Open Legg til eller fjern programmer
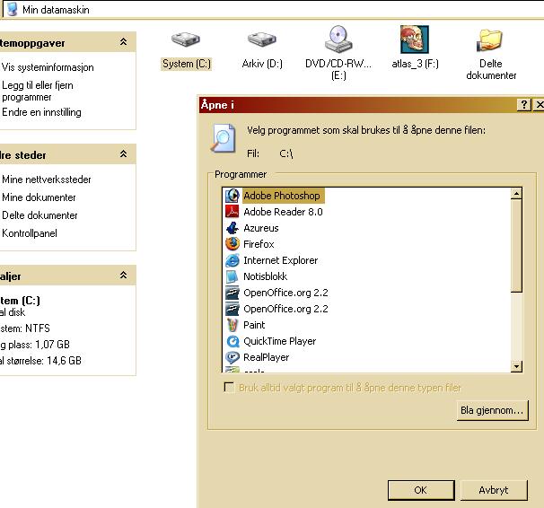 point(38,91)
